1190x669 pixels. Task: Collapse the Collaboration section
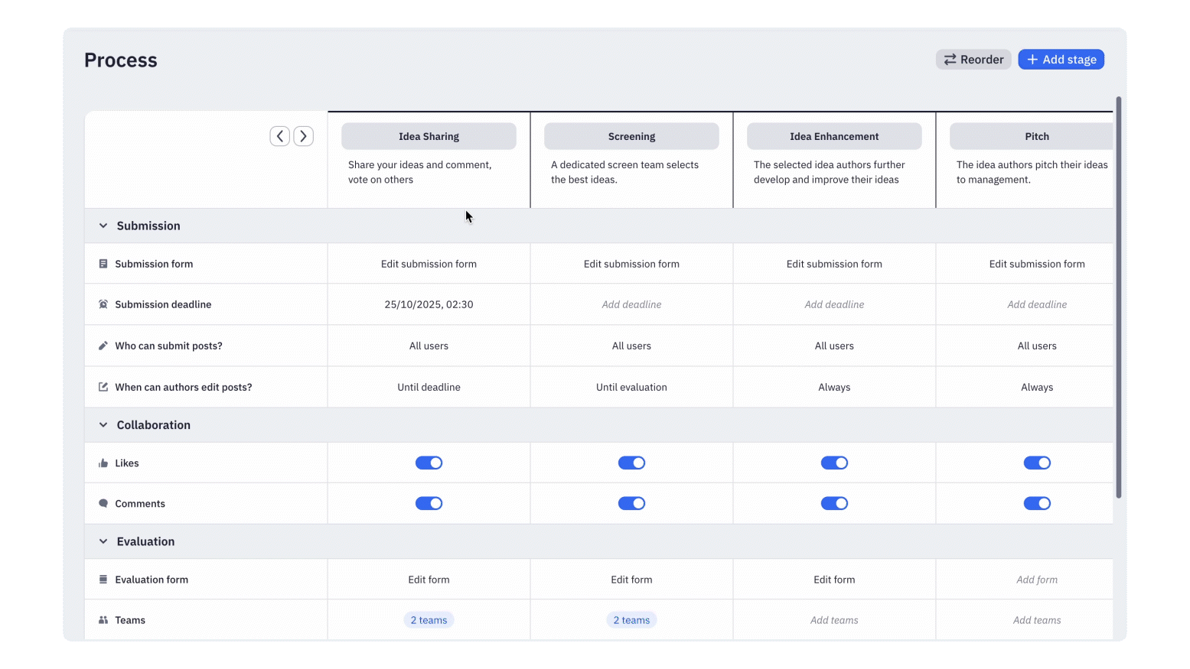[x=103, y=424]
